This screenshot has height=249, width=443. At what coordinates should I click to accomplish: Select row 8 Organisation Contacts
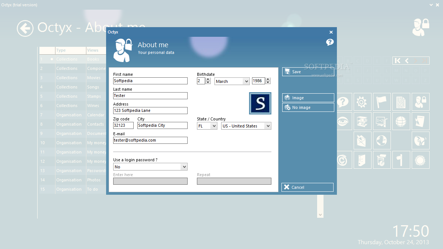click(73, 124)
